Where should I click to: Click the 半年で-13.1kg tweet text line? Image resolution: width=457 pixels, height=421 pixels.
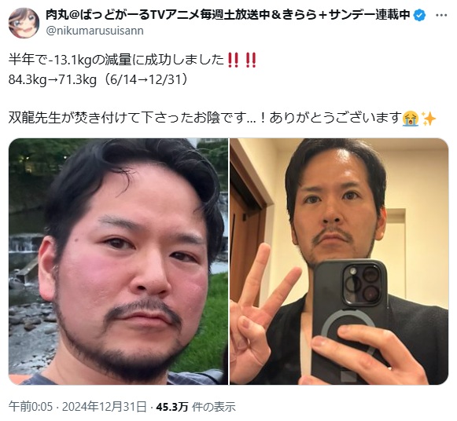point(133,60)
